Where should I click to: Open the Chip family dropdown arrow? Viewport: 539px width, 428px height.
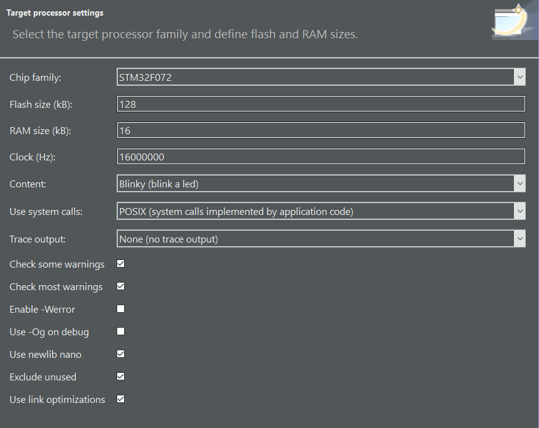pos(520,77)
